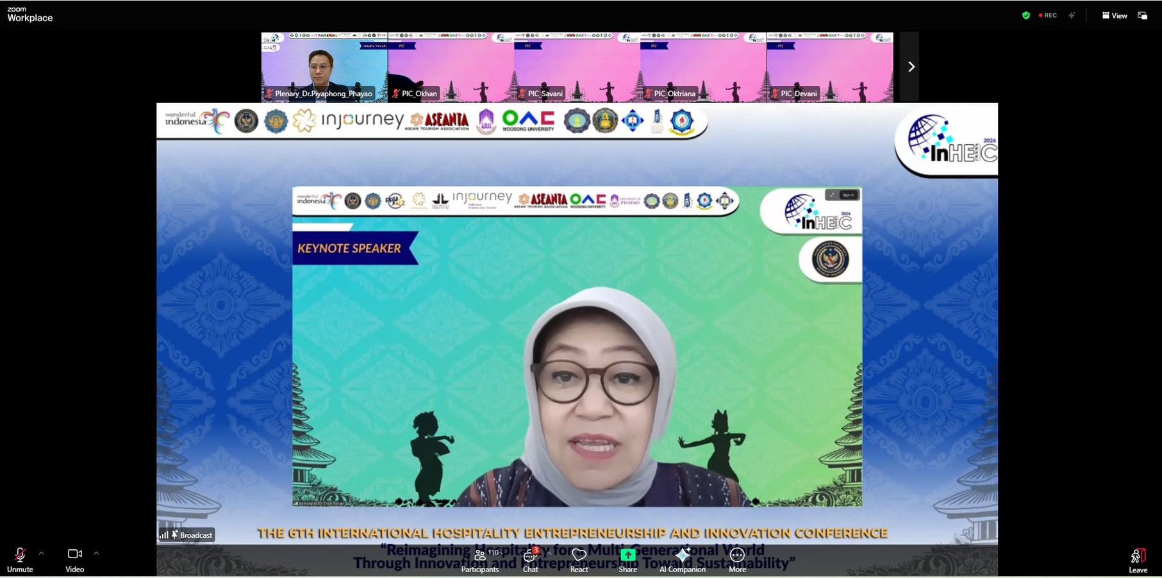1162x578 pixels.
Task: Open the View layout menu
Action: [x=1115, y=15]
